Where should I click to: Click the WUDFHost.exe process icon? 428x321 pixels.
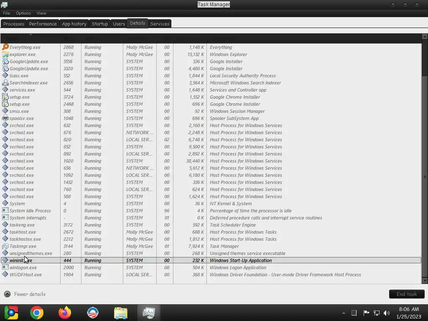(5, 274)
